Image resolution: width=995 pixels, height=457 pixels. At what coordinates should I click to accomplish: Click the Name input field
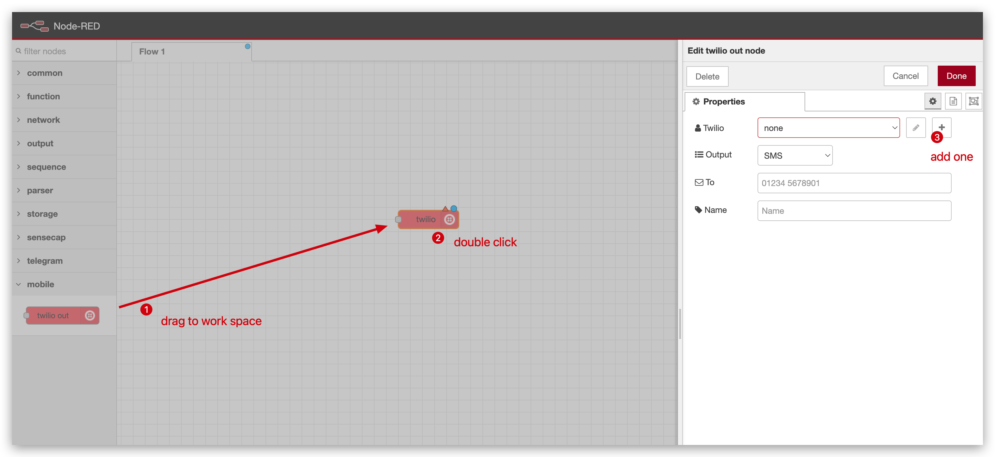point(854,211)
